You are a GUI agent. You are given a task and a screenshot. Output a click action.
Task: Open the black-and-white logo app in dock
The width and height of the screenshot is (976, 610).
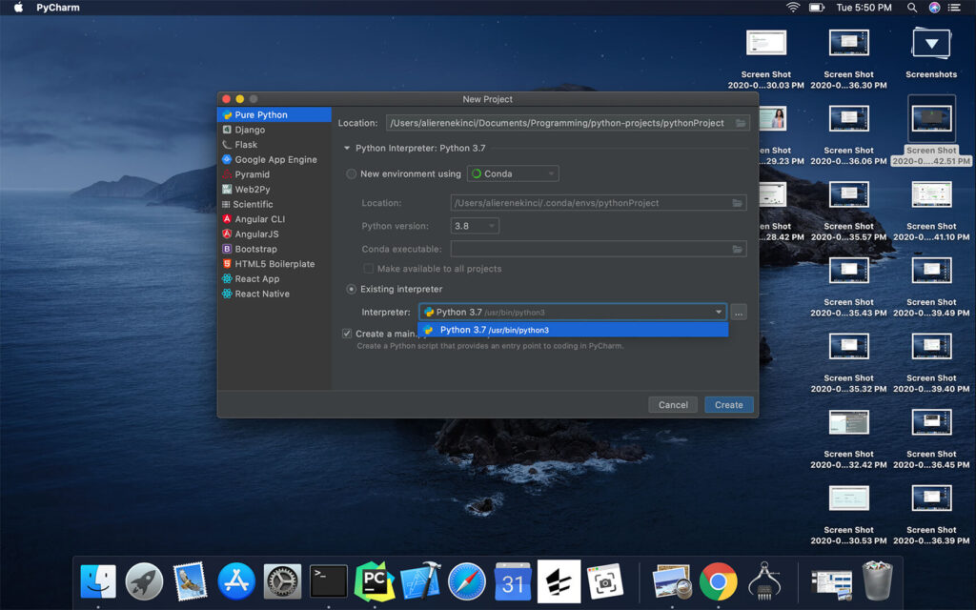559,581
